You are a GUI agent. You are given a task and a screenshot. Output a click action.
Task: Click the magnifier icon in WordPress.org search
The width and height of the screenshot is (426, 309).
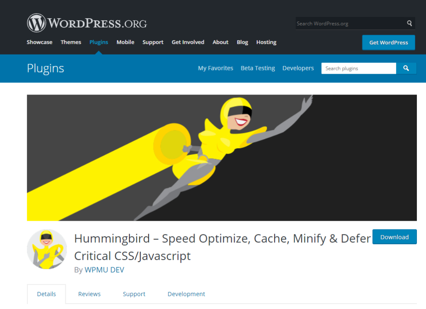point(409,23)
